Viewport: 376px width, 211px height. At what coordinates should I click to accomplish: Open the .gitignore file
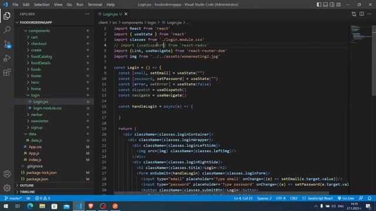coord(35,166)
